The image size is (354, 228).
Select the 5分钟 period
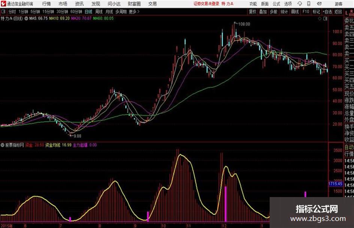click(x=35, y=12)
